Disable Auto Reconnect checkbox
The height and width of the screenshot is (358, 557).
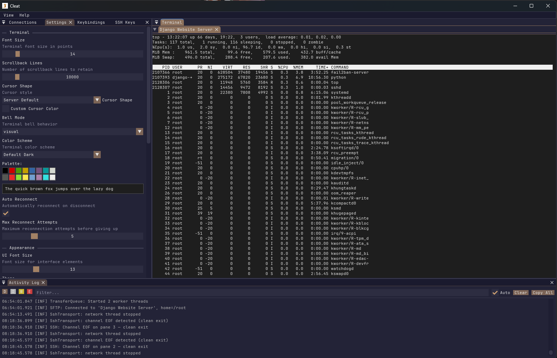(6, 213)
